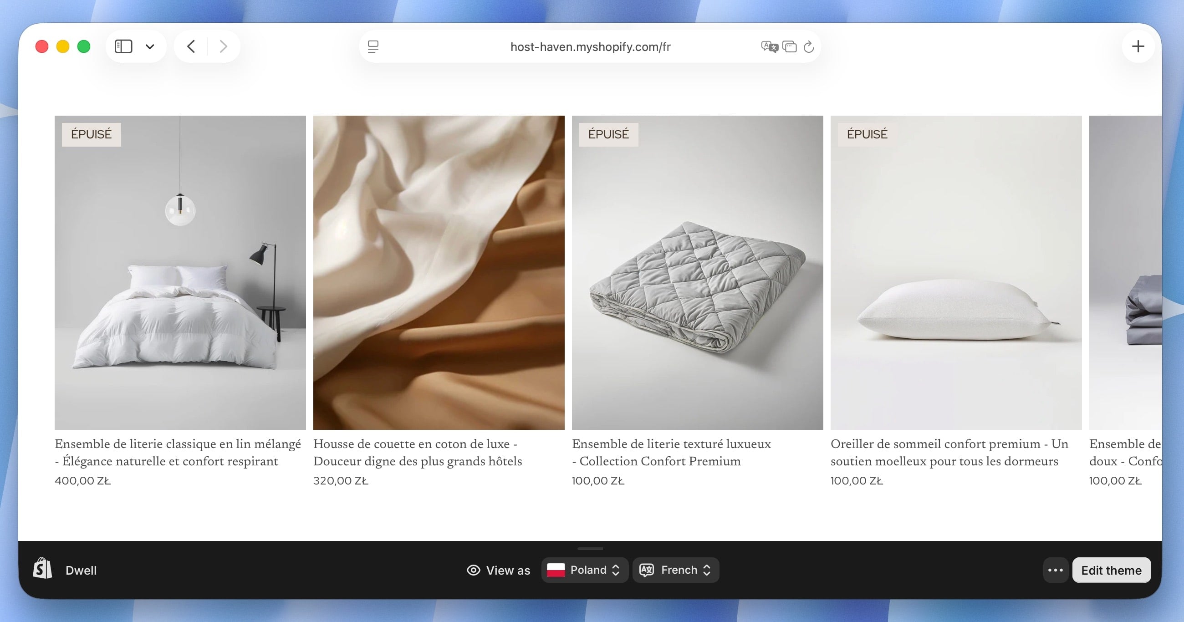Click the Shopify logo in the bottom bar
Viewport: 1184px width, 622px height.
click(42, 570)
